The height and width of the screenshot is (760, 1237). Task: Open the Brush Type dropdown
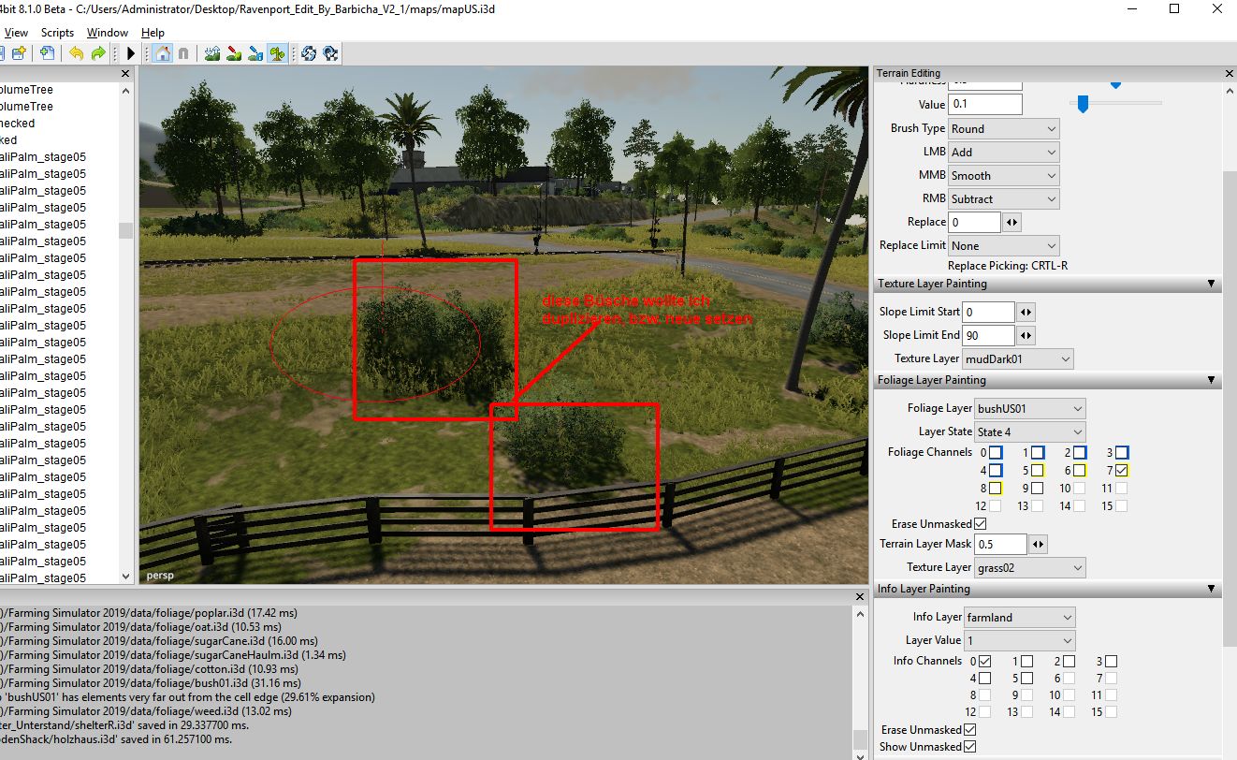1003,128
